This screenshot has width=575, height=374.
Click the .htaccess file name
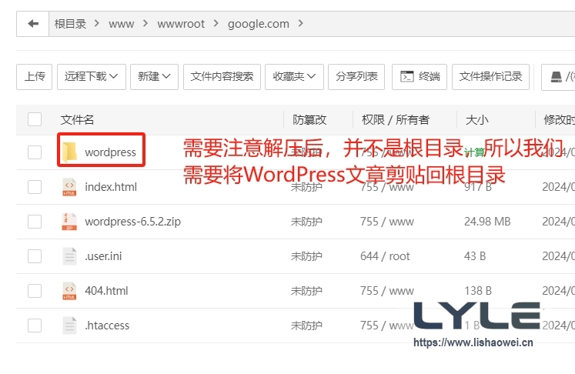107,326
